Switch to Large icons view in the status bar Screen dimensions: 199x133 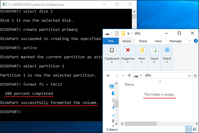coord(195,129)
